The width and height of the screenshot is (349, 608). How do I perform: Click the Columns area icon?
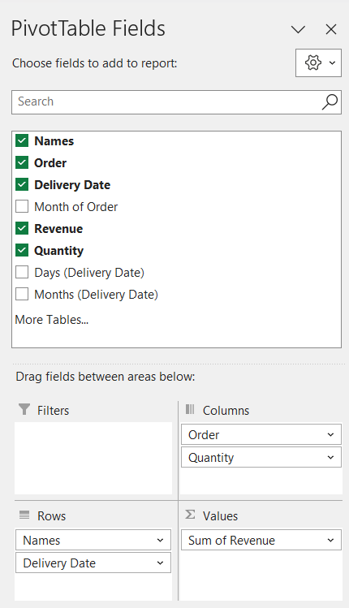190,409
